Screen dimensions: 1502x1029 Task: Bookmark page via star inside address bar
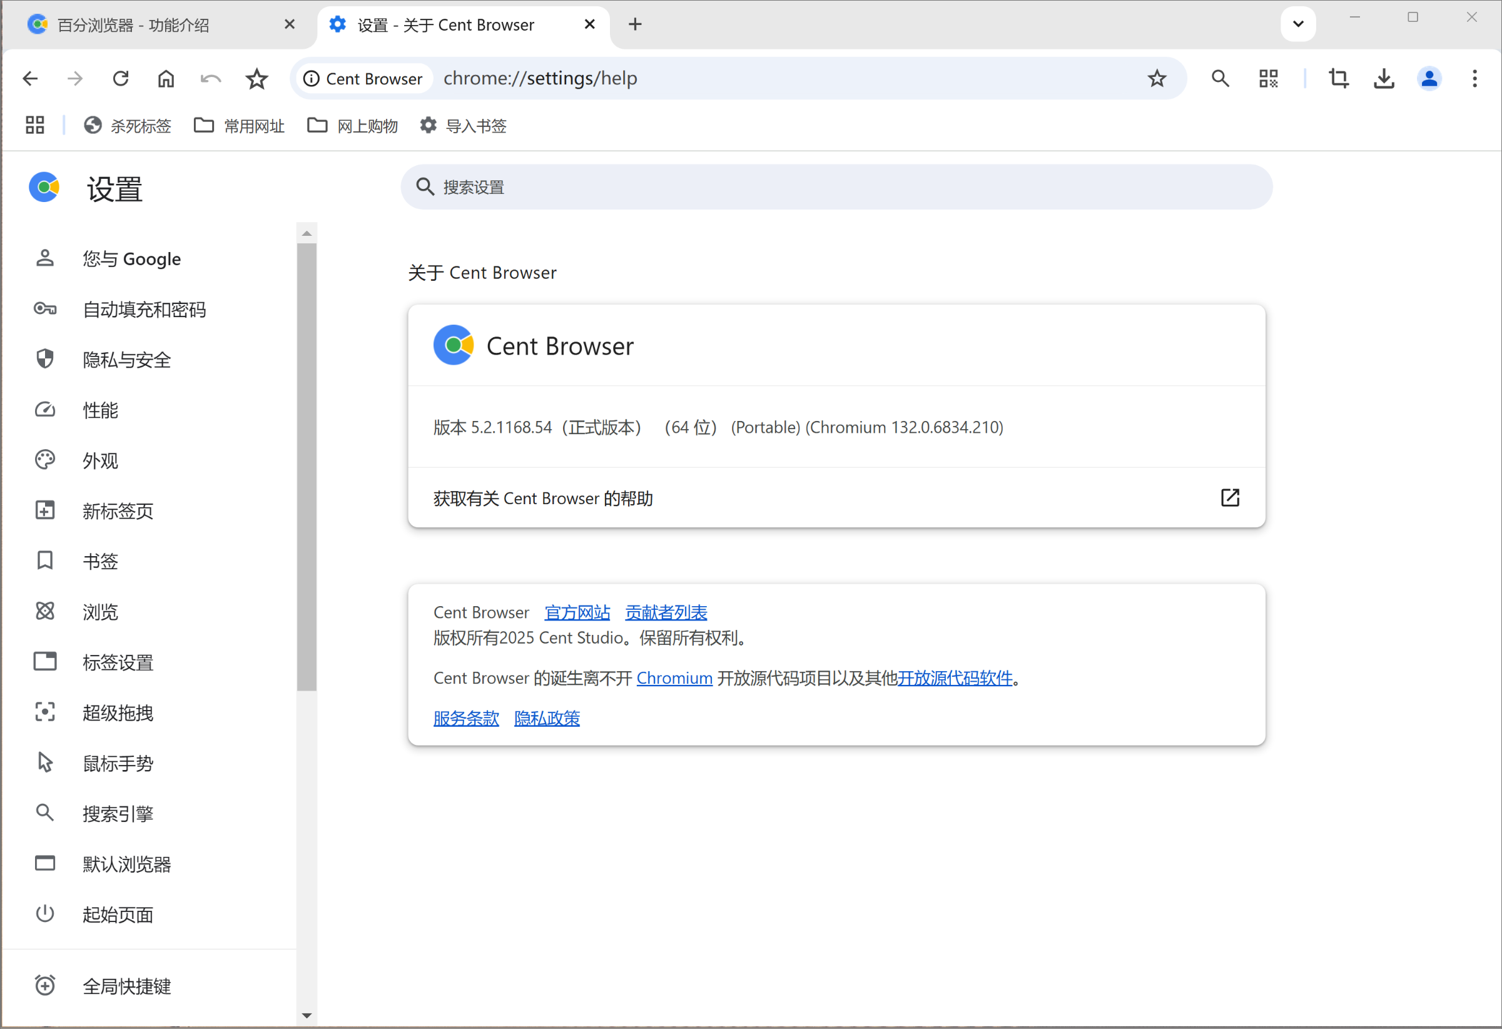1157,79
